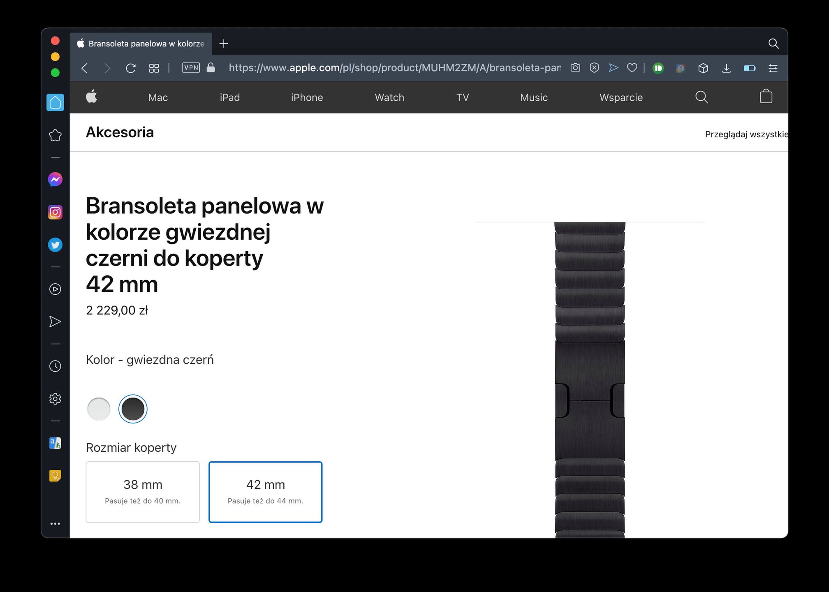
Task: Click the downloads icon in toolbar
Action: (x=726, y=68)
